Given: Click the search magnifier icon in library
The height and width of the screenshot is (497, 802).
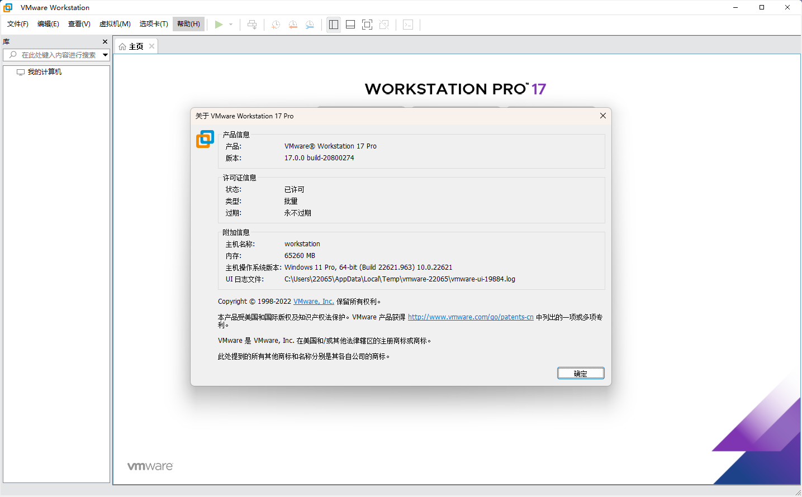Looking at the screenshot, I should [13, 55].
